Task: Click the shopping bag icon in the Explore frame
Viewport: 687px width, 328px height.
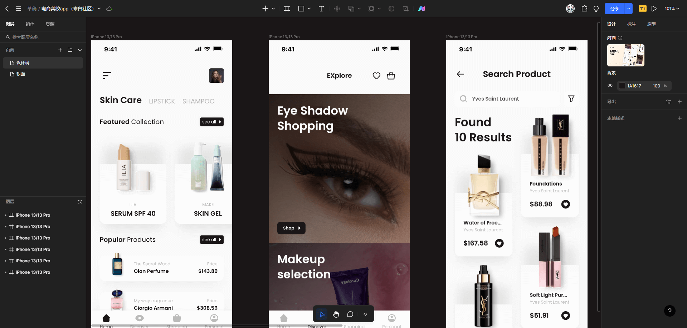Action: click(x=391, y=76)
